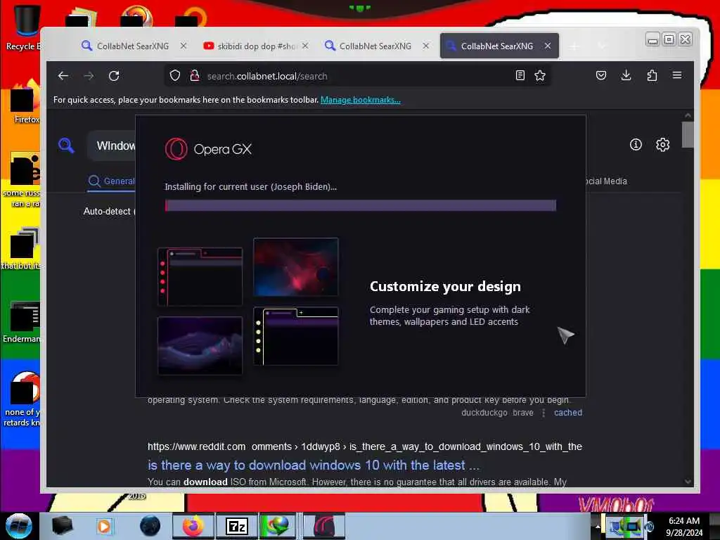The height and width of the screenshot is (540, 720).
Task: Open the SearXNG info icon
Action: (636, 145)
